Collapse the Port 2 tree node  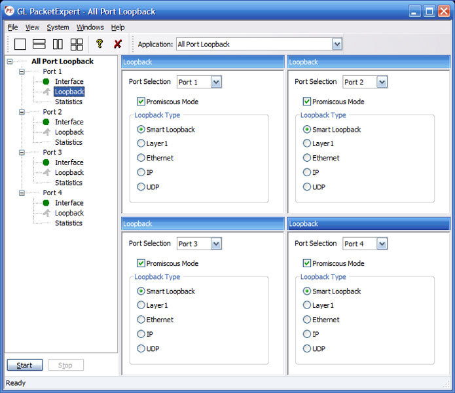point(22,112)
